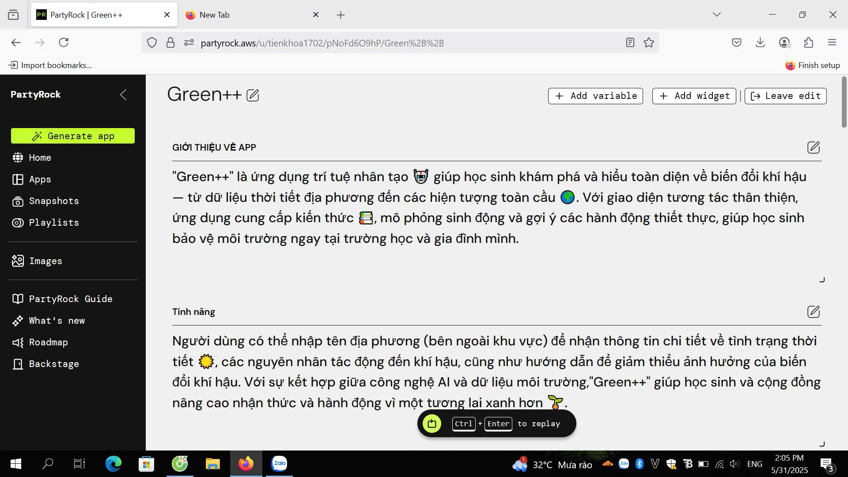
Task: Bookmark this page with the star icon
Action: pyautogui.click(x=648, y=42)
